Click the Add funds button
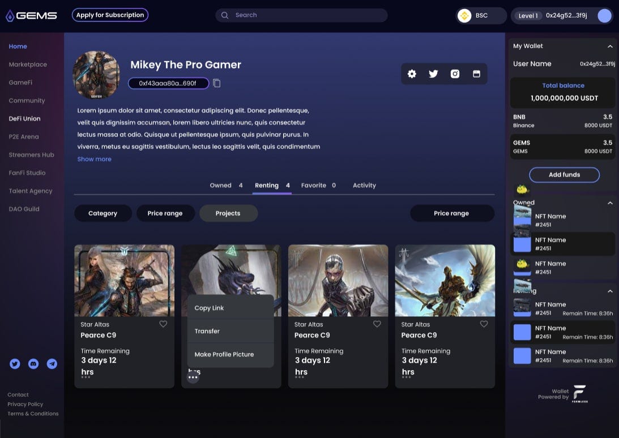 tap(564, 175)
